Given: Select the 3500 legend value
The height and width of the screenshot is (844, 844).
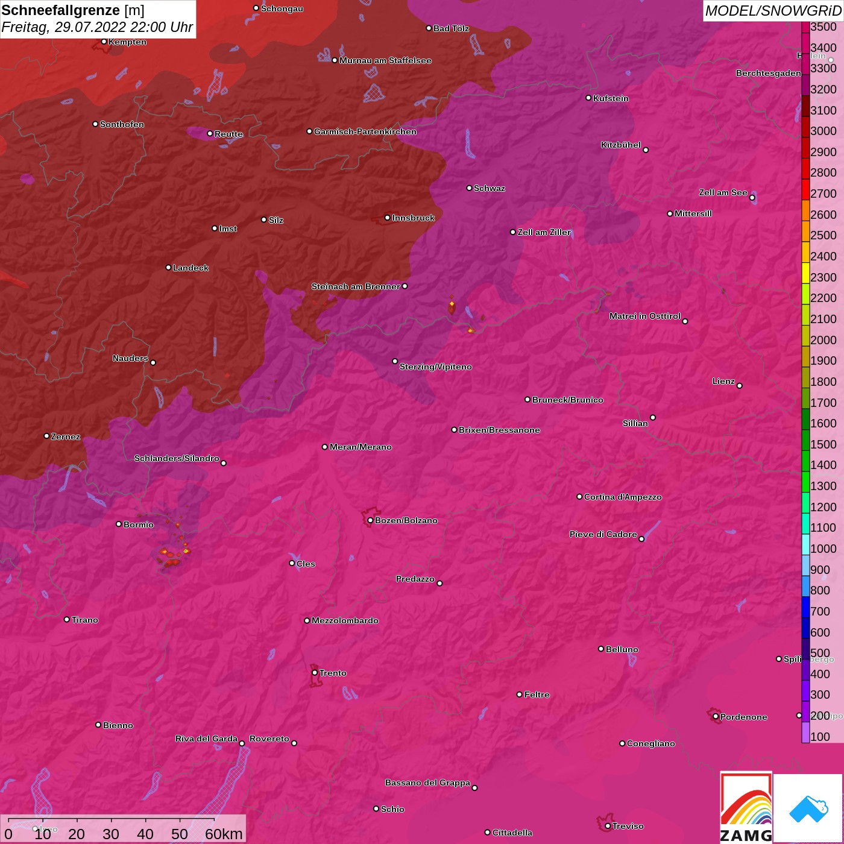Looking at the screenshot, I should point(824,27).
